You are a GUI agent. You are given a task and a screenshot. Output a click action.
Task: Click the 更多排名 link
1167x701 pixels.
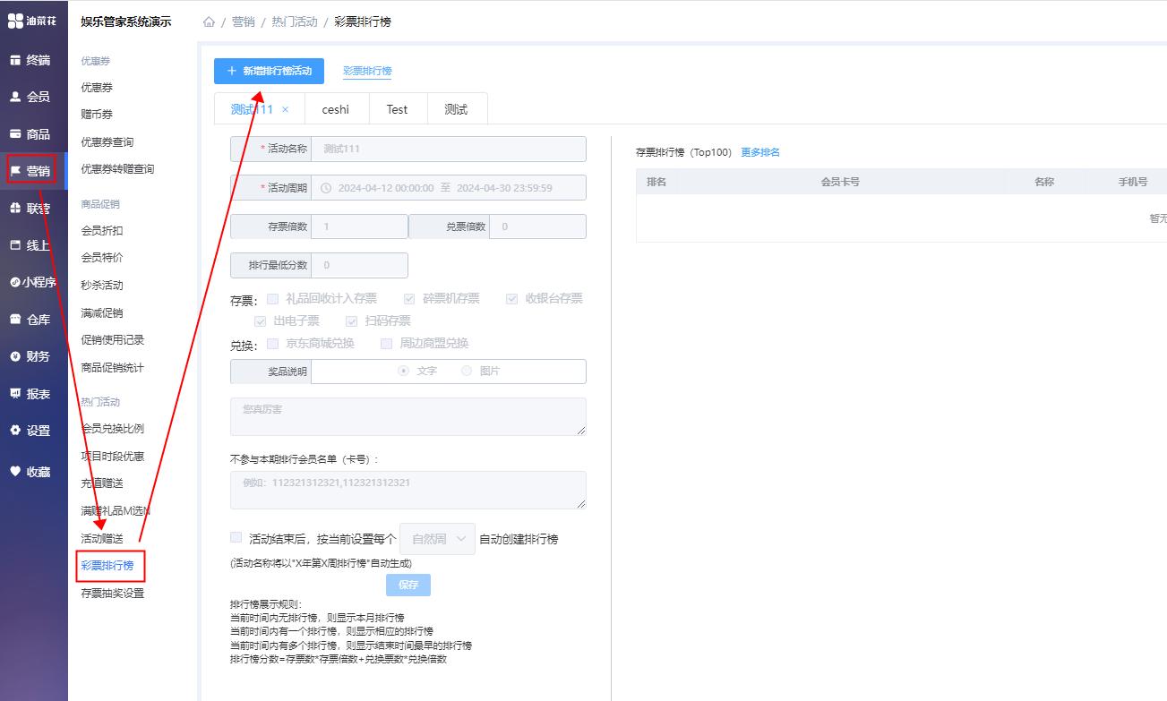[x=760, y=152]
